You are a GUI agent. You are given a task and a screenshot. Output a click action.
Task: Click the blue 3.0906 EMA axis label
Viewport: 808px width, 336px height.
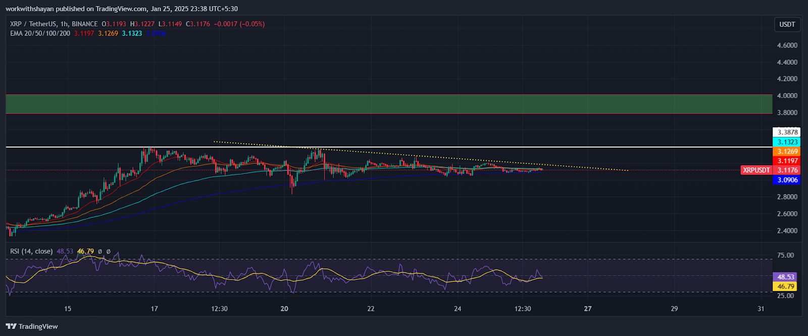click(787, 180)
